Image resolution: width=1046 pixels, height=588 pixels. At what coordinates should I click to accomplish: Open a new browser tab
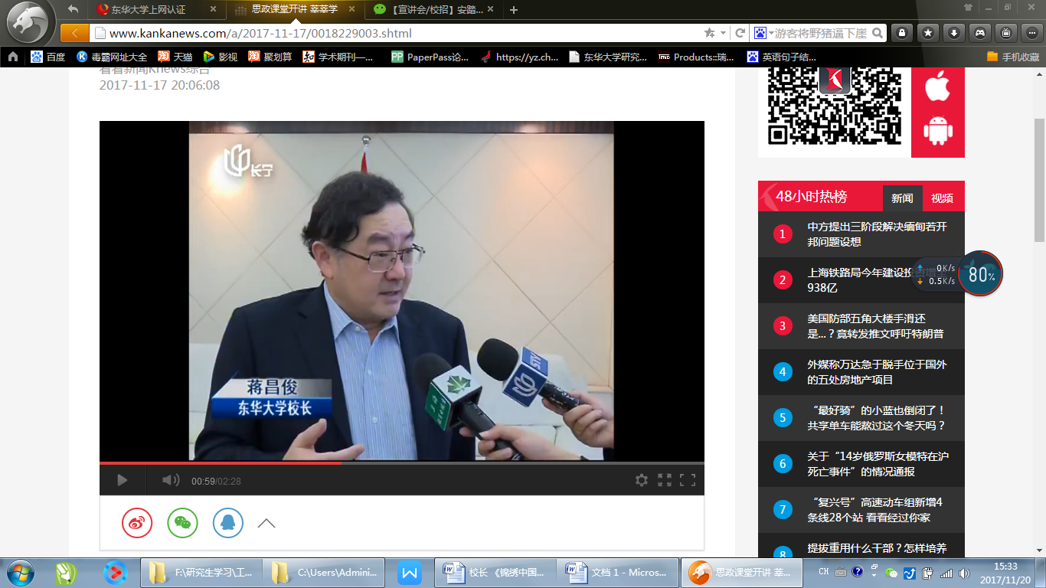514,10
